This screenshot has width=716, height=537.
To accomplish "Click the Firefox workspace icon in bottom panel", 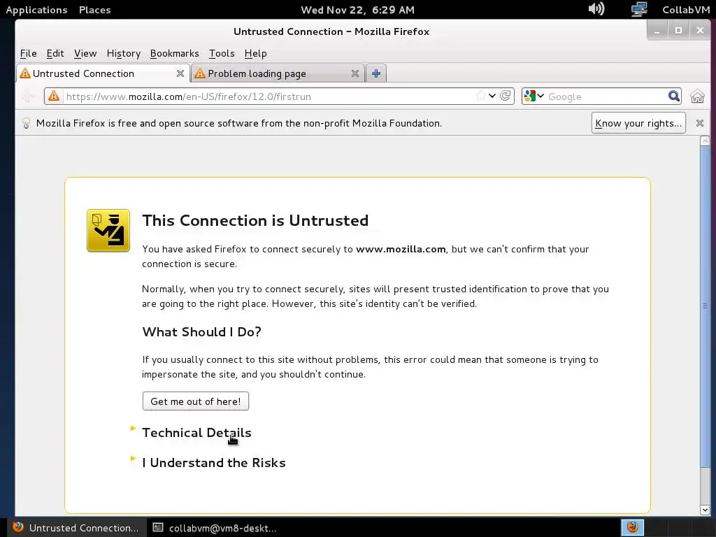I will (632, 527).
